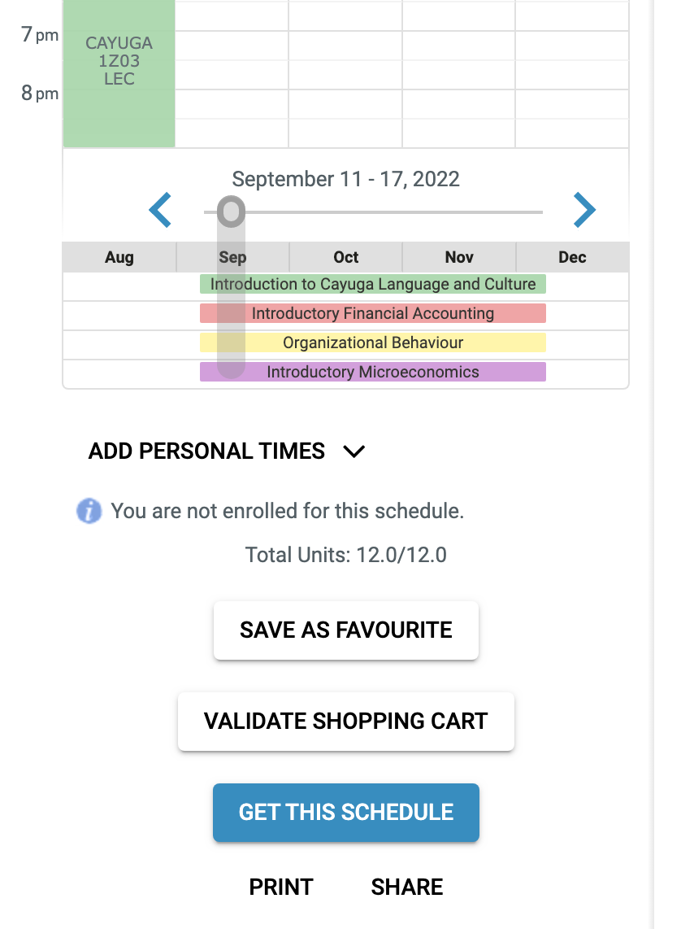Click the blue info icon
This screenshot has width=694, height=929.
point(89,511)
